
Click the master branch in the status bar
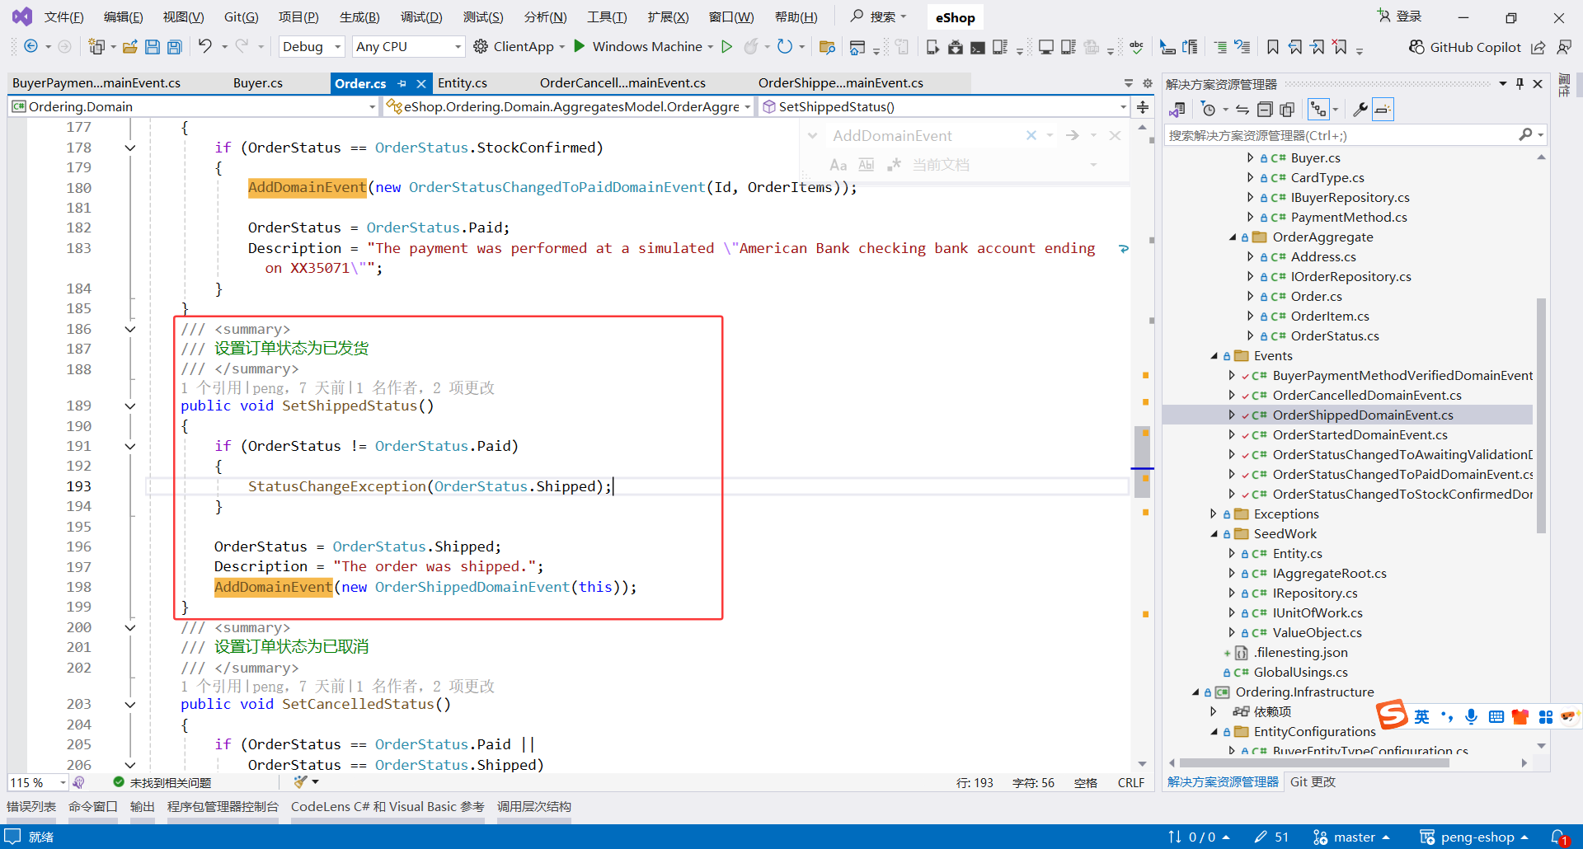pyautogui.click(x=1352, y=837)
